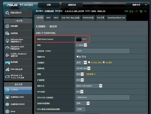The image size is (151, 114).
Task: Switch to the Professional settings tab
Action: (101, 18)
